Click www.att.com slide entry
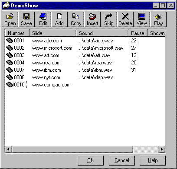 pyautogui.click(x=46, y=55)
